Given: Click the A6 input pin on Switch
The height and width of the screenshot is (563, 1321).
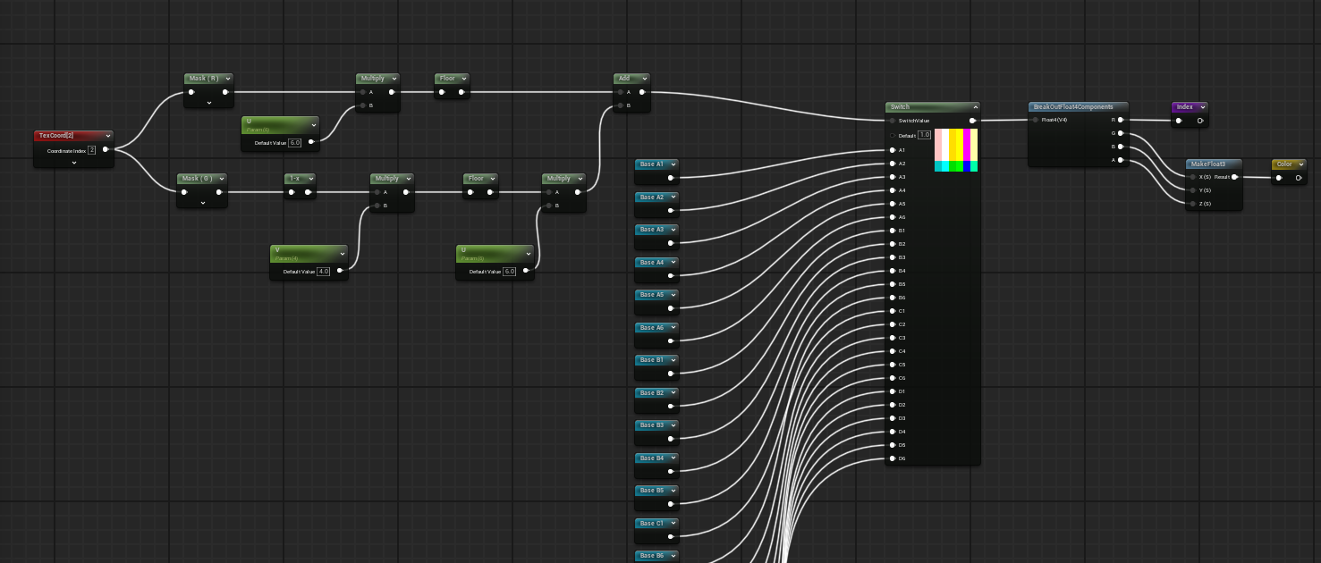Looking at the screenshot, I should pyautogui.click(x=893, y=217).
